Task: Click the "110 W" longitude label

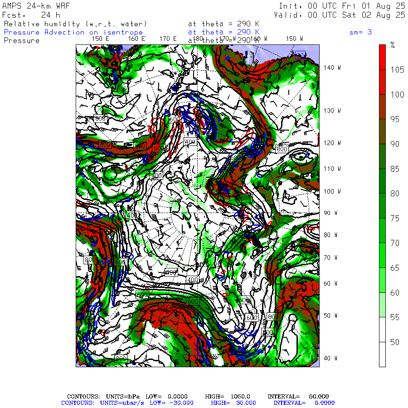Action: [x=332, y=169]
